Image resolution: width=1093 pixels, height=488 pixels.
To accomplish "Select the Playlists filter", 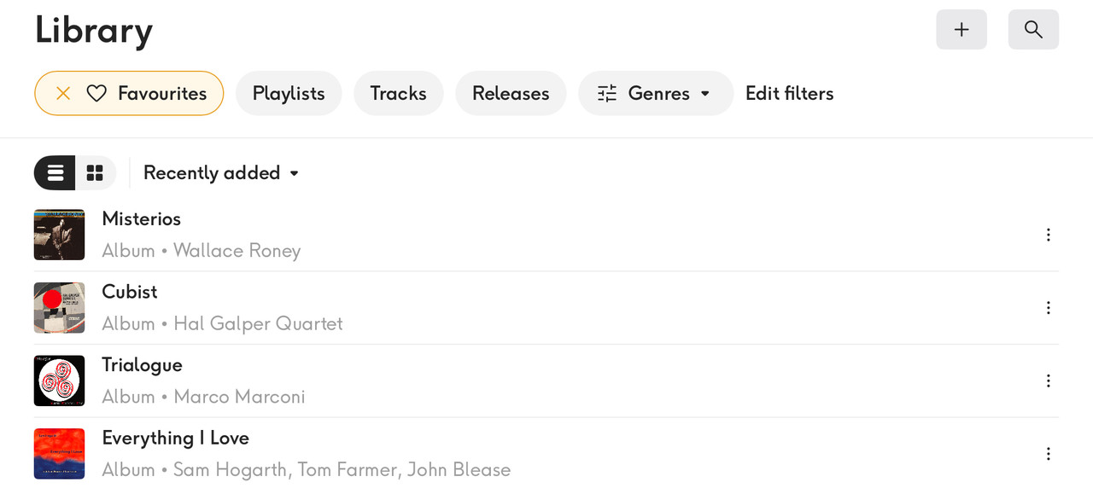I will pos(289,93).
